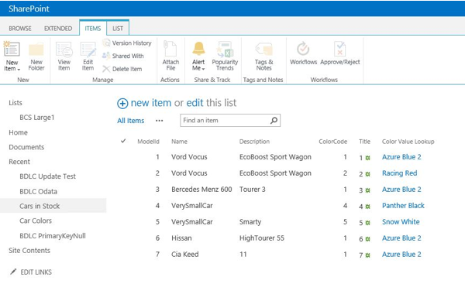
Task: Click the green new-item badge in Hissan row
Action: coord(367,239)
